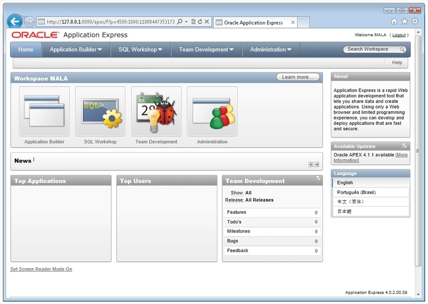Open the Todo's row in Team Development
Screen dimensions: 428x304
[x=272, y=222]
